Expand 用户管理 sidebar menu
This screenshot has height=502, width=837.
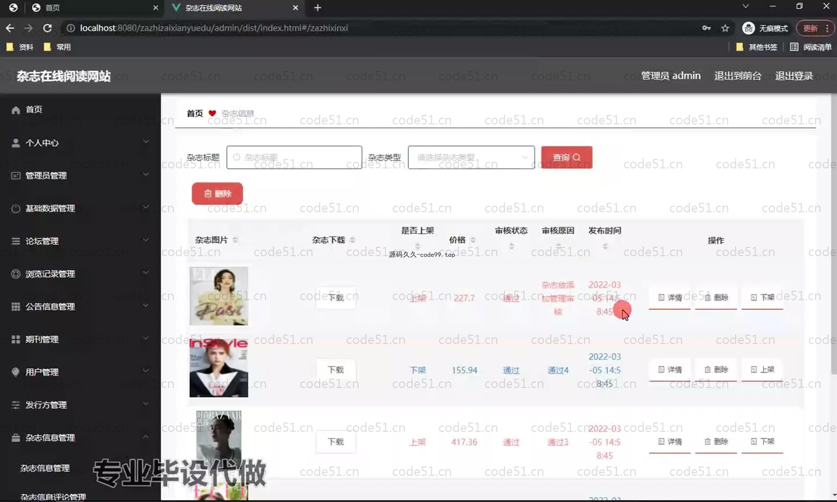80,372
